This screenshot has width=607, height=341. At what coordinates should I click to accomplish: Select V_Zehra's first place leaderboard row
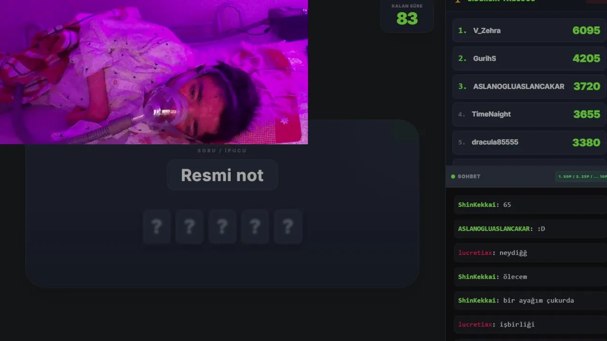tap(529, 30)
